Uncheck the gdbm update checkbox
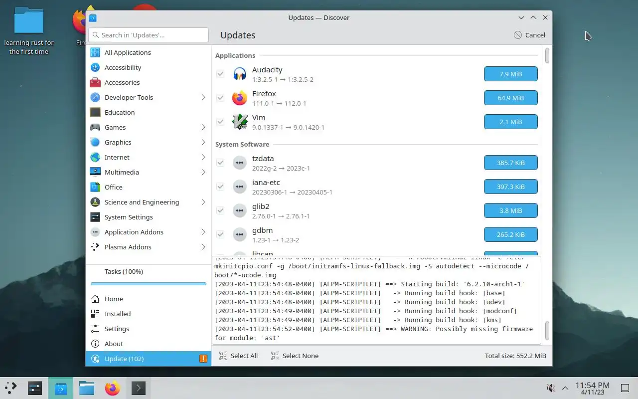638x399 pixels. pos(220,234)
